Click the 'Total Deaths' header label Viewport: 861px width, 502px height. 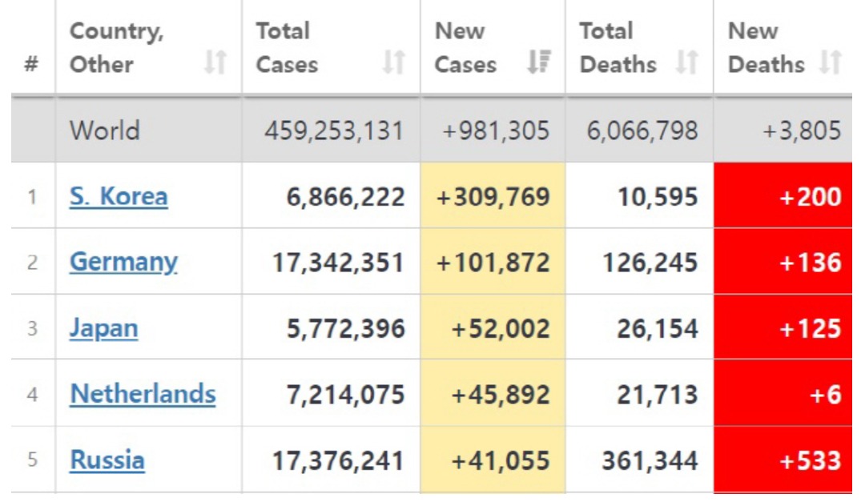[618, 47]
